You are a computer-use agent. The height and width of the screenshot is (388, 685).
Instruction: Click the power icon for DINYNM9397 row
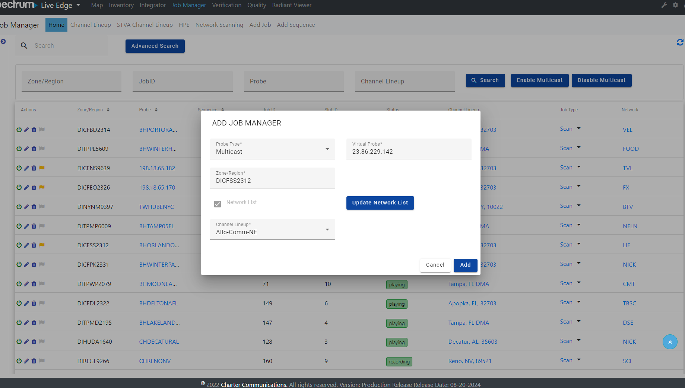click(x=19, y=207)
